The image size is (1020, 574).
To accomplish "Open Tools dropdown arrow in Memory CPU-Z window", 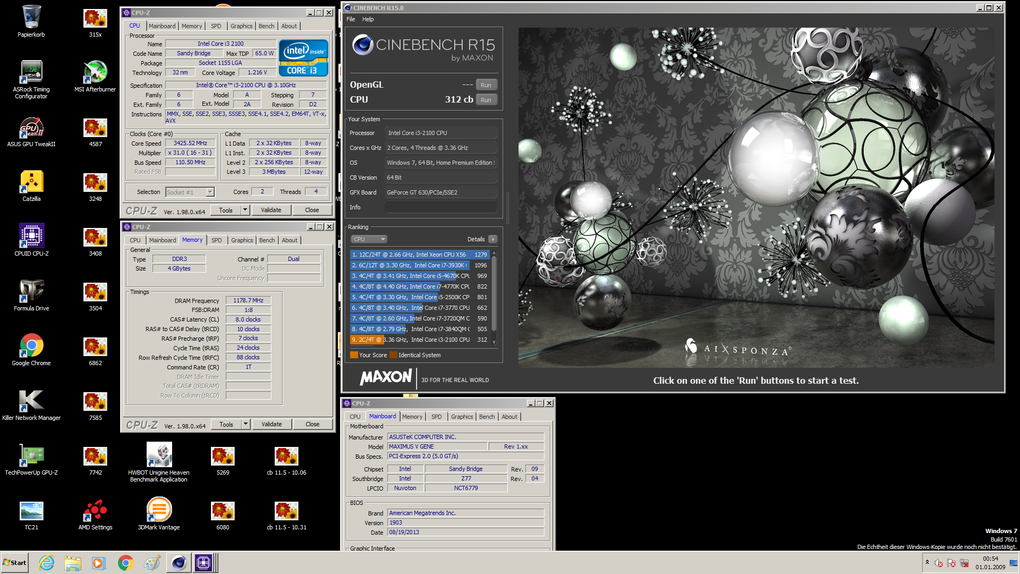I will [245, 424].
